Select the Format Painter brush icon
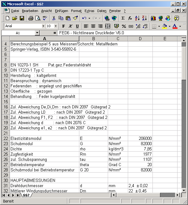 pos(75,18)
